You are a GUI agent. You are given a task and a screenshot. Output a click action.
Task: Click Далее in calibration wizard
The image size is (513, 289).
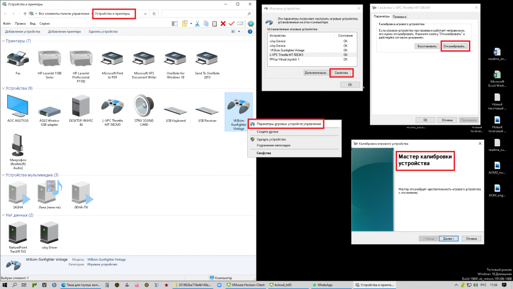[448, 239]
